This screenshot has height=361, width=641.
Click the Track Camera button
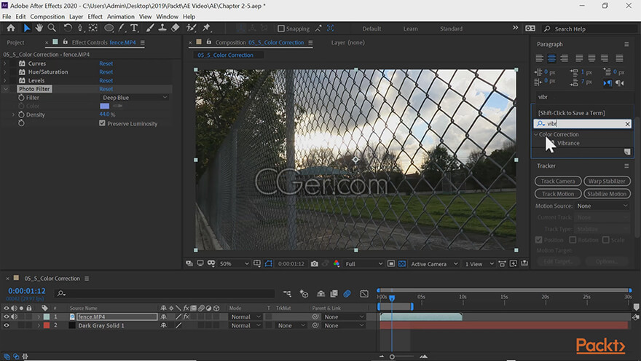tap(558, 181)
